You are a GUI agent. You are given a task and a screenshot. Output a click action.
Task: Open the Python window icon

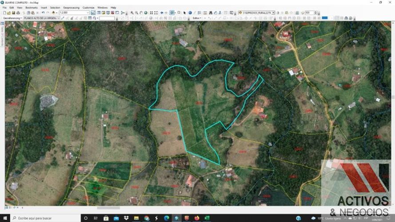pos(117,12)
